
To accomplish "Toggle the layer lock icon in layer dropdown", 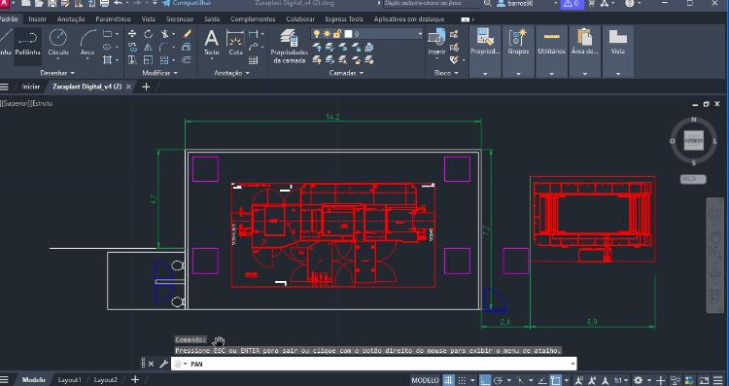I will [337, 34].
